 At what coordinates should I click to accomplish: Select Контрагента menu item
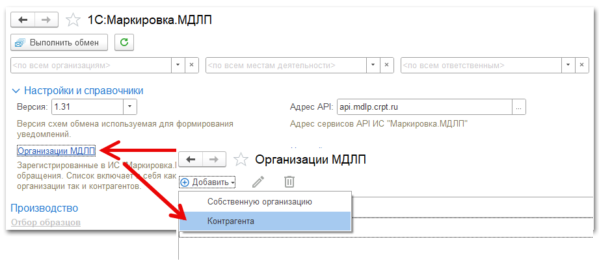pyautogui.click(x=265, y=221)
